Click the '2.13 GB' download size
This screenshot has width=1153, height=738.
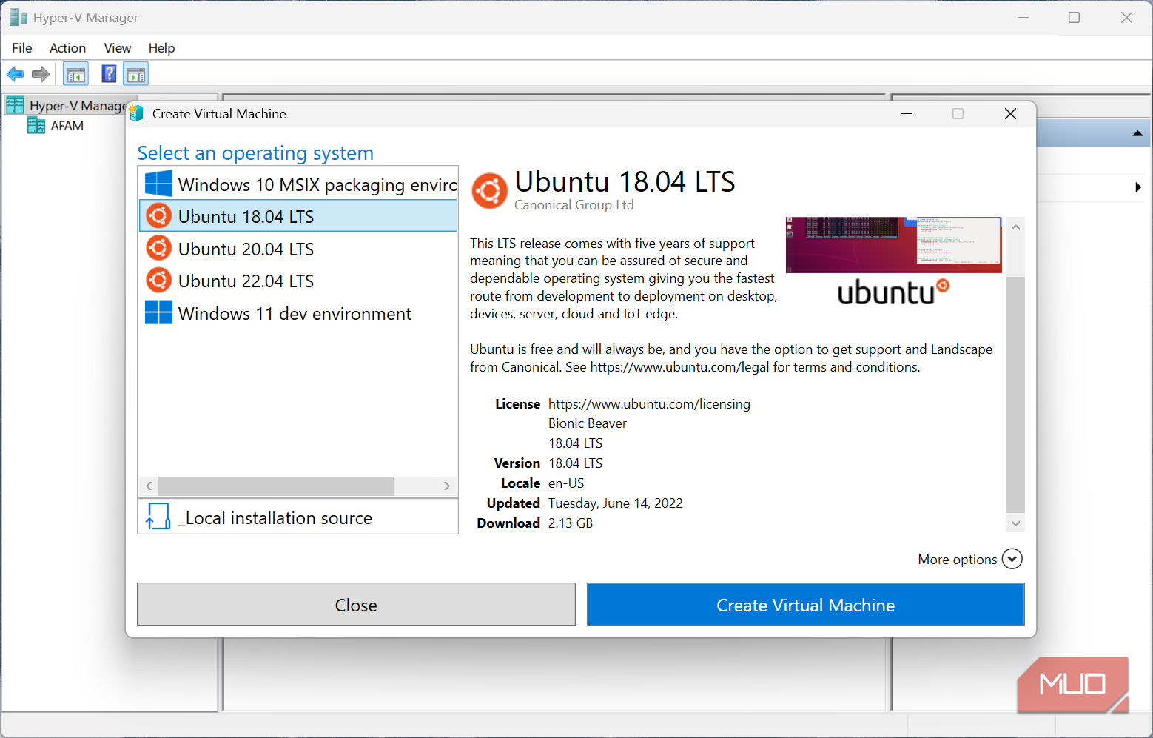pyautogui.click(x=571, y=523)
